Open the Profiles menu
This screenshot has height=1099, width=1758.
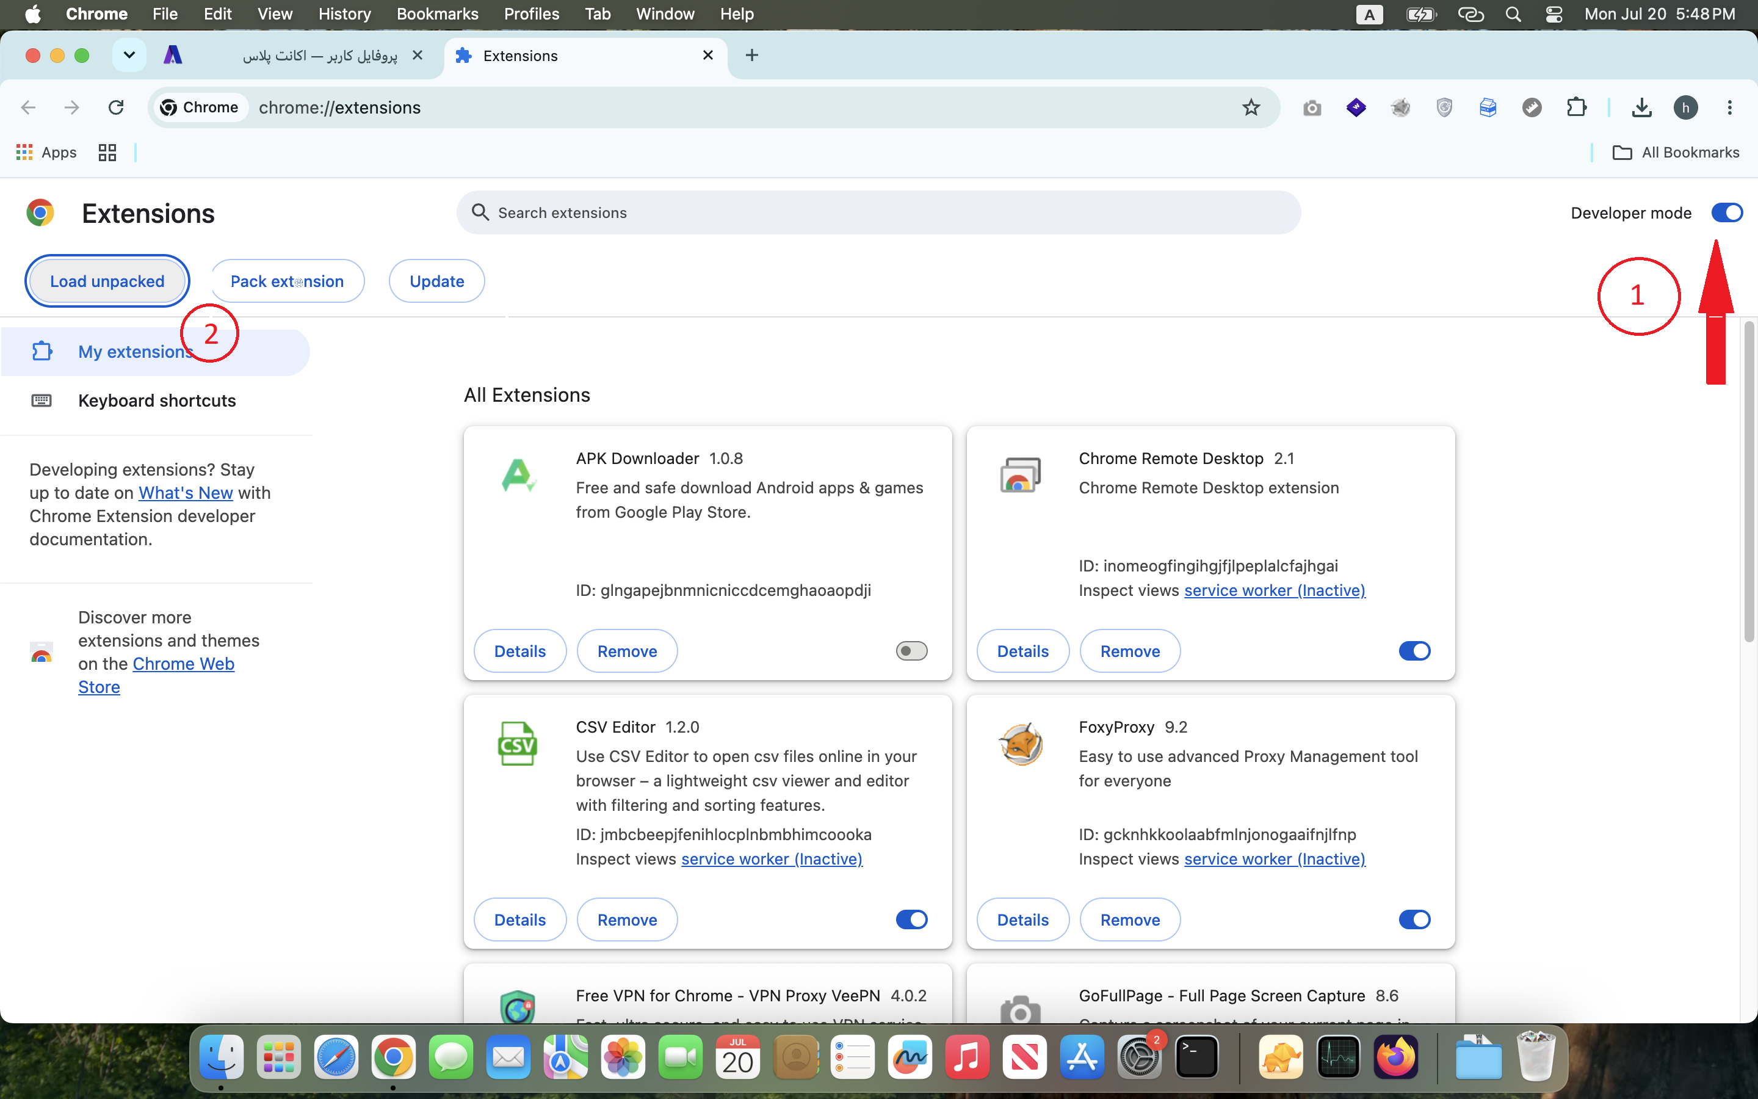point(531,15)
